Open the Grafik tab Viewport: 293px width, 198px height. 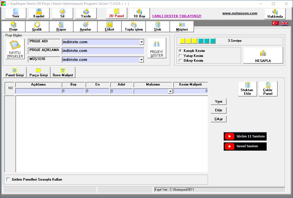[x=37, y=27]
